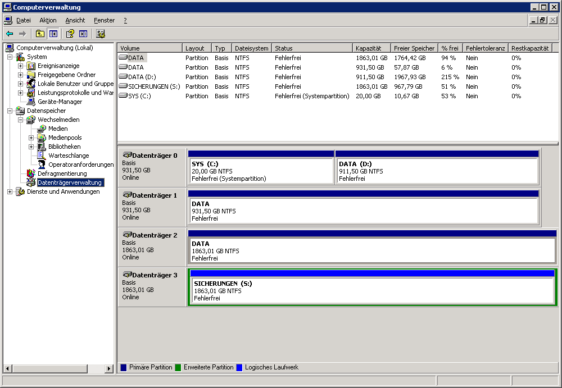Click the Logisches Laufwerk legend color swatch
Screen dimensions: 562x388
(239, 367)
